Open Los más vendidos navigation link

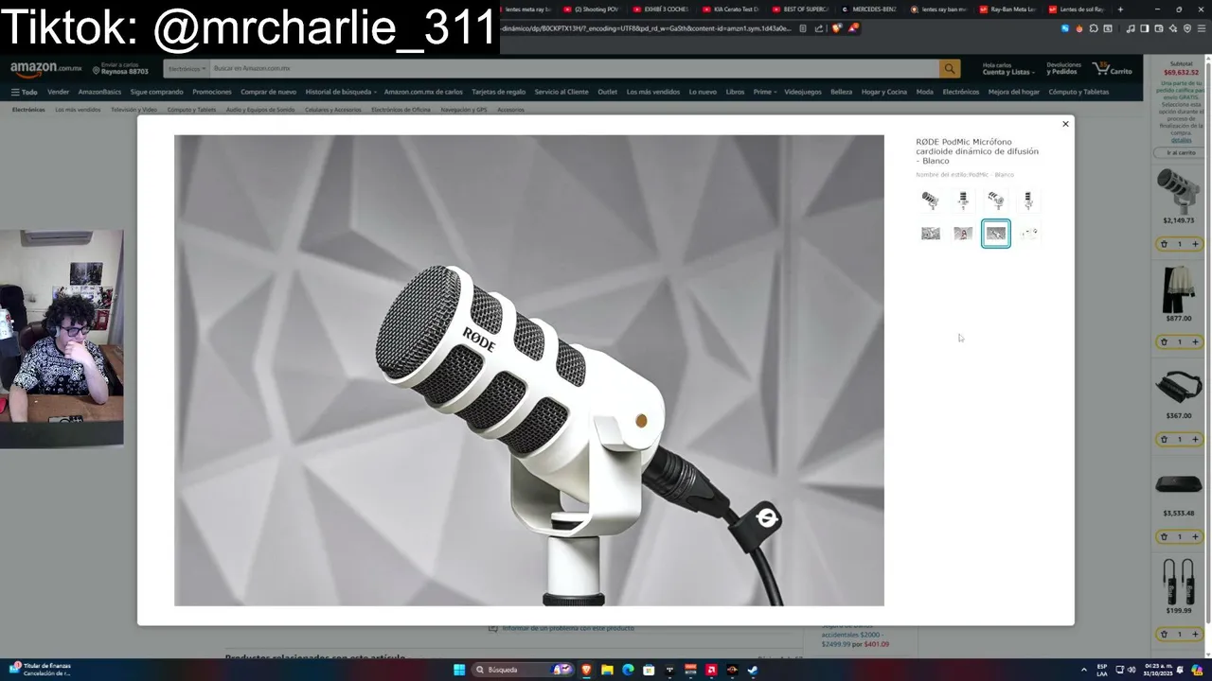(x=653, y=92)
